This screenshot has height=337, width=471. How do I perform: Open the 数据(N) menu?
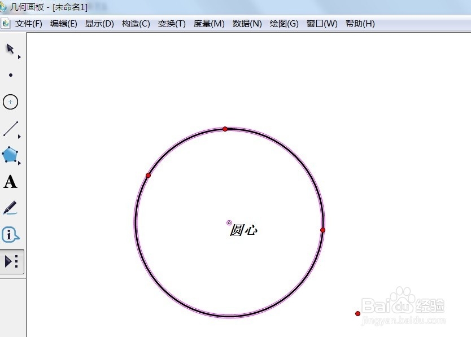[247, 24]
